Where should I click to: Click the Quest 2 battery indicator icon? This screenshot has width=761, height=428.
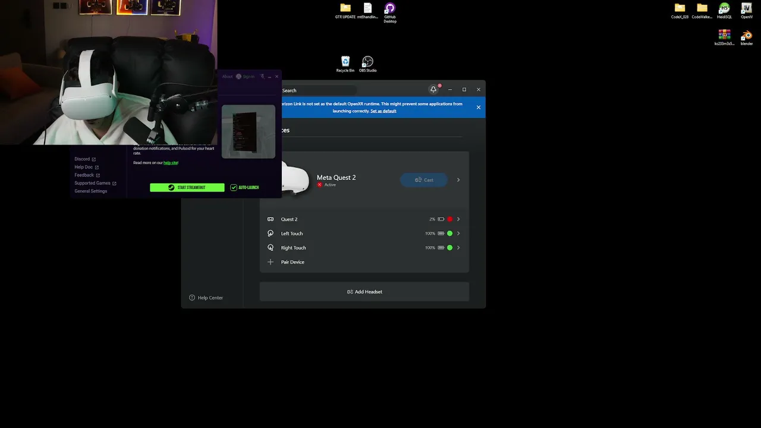point(441,219)
